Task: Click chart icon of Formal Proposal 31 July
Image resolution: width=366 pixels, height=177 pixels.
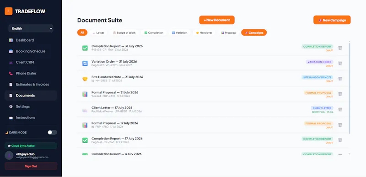Action: click(x=85, y=94)
